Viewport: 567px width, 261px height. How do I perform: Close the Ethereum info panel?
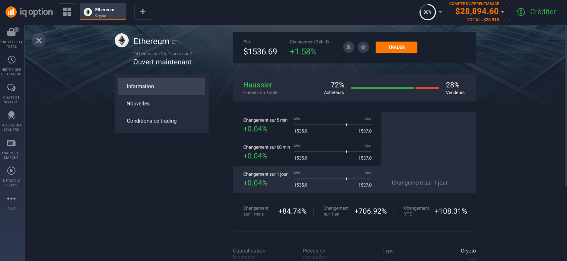click(x=39, y=40)
